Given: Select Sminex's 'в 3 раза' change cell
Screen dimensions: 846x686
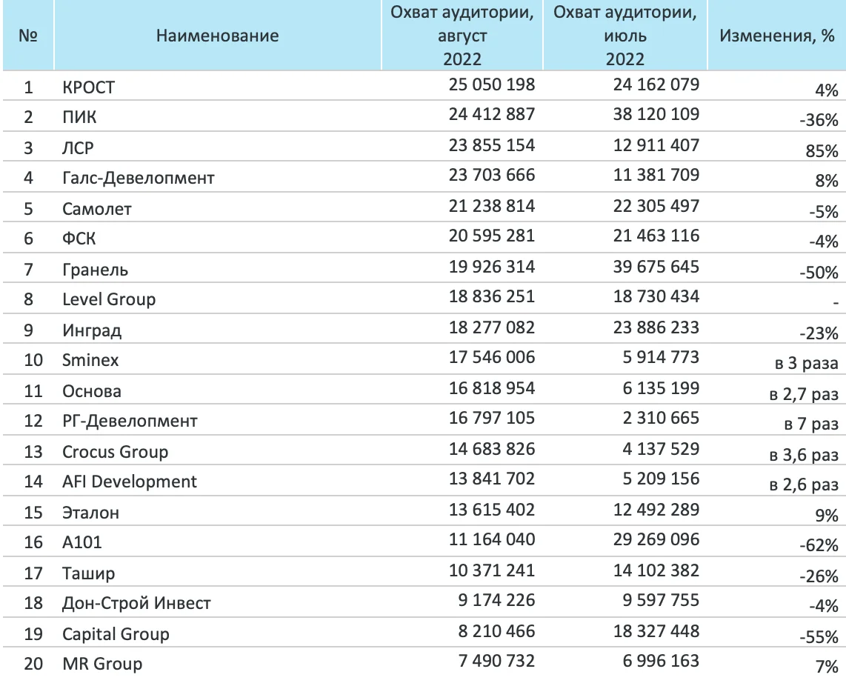Looking at the screenshot, I should pyautogui.click(x=803, y=363).
